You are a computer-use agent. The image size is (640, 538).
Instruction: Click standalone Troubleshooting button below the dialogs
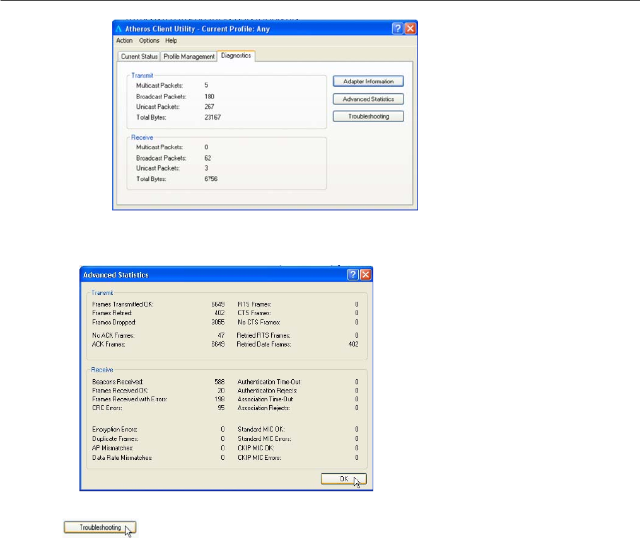tap(100, 527)
